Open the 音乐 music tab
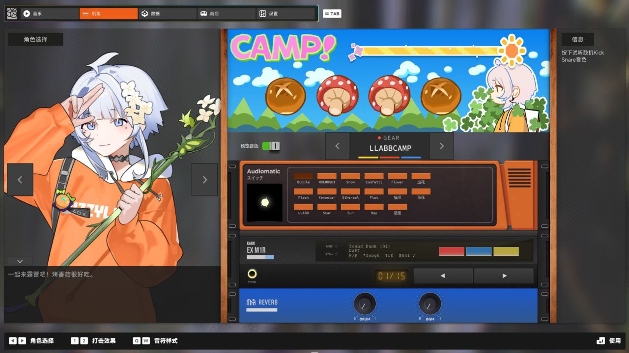The image size is (629, 353). 49,14
